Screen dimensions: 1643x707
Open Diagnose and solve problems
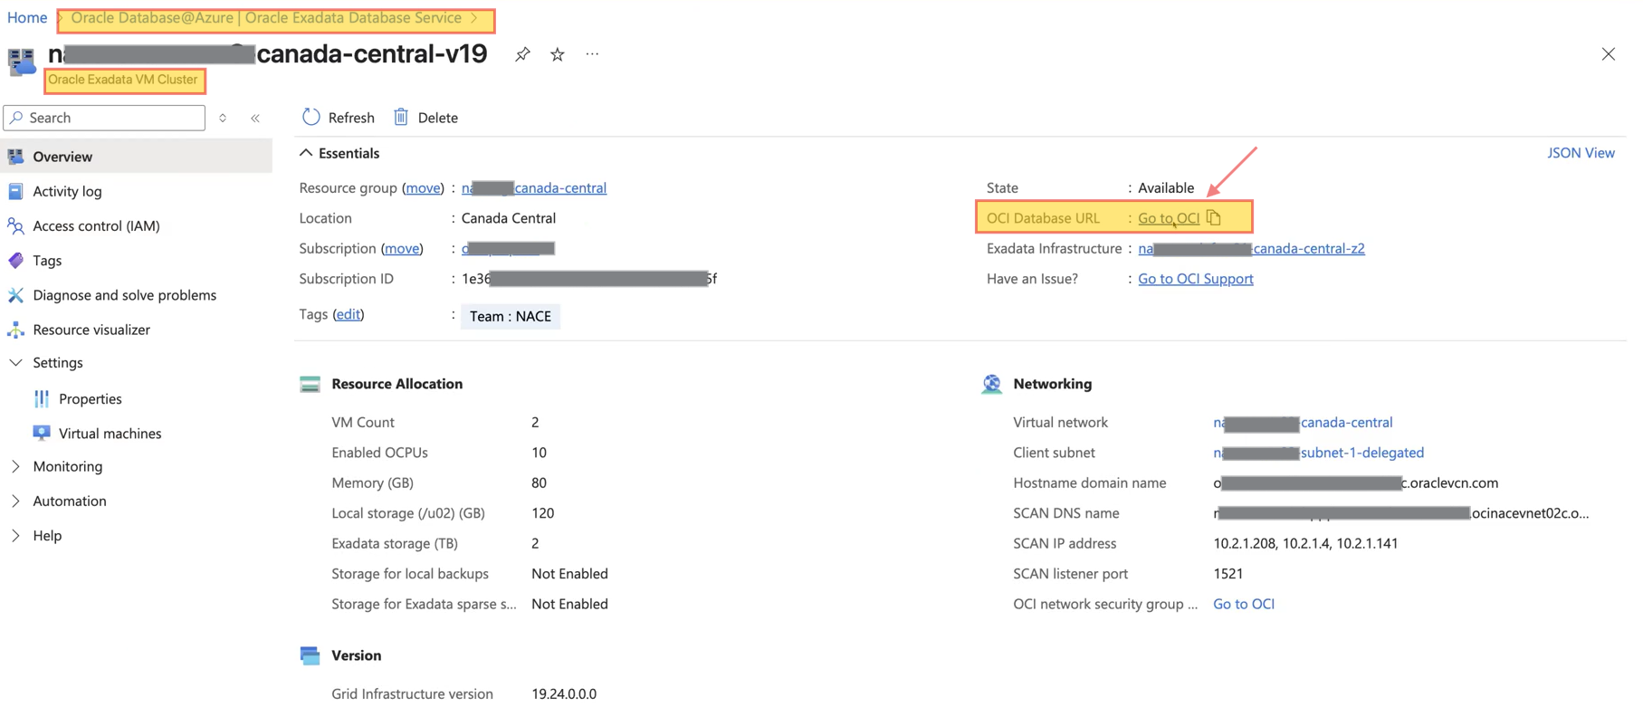click(x=124, y=295)
